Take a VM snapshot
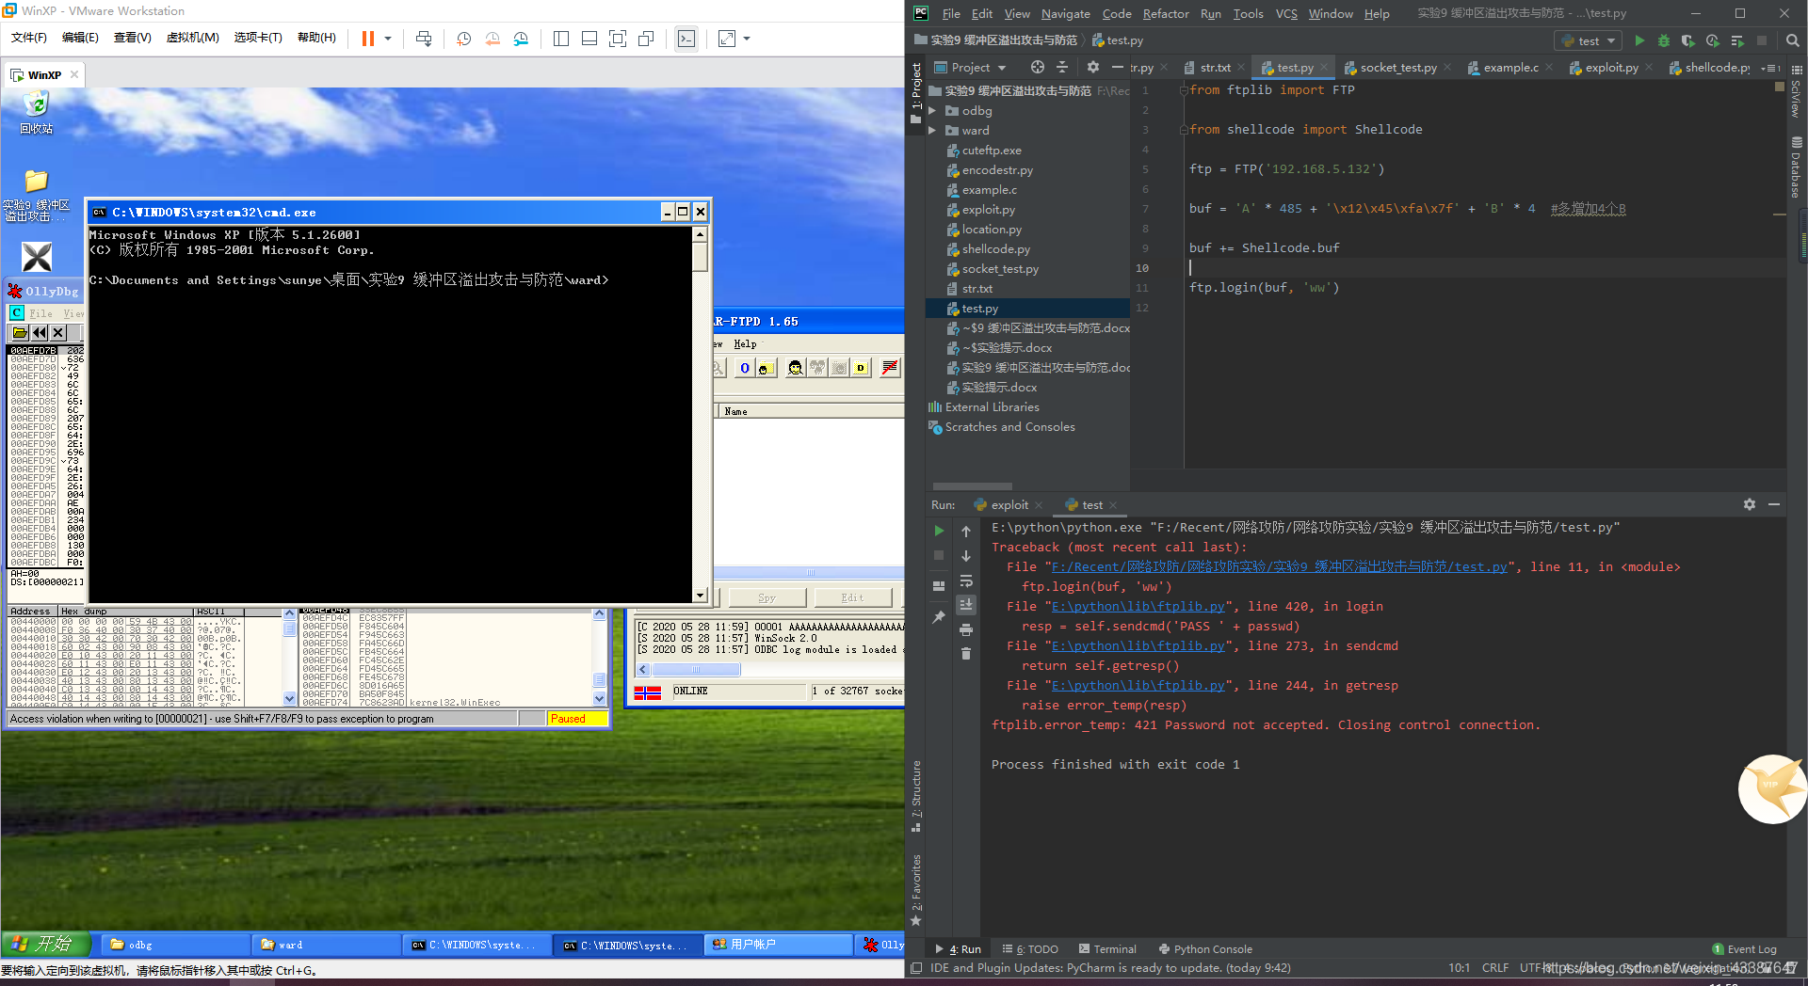 [464, 39]
